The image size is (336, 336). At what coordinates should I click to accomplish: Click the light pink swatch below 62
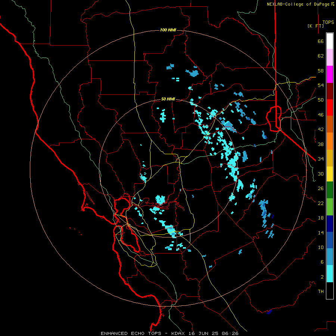[330, 57]
